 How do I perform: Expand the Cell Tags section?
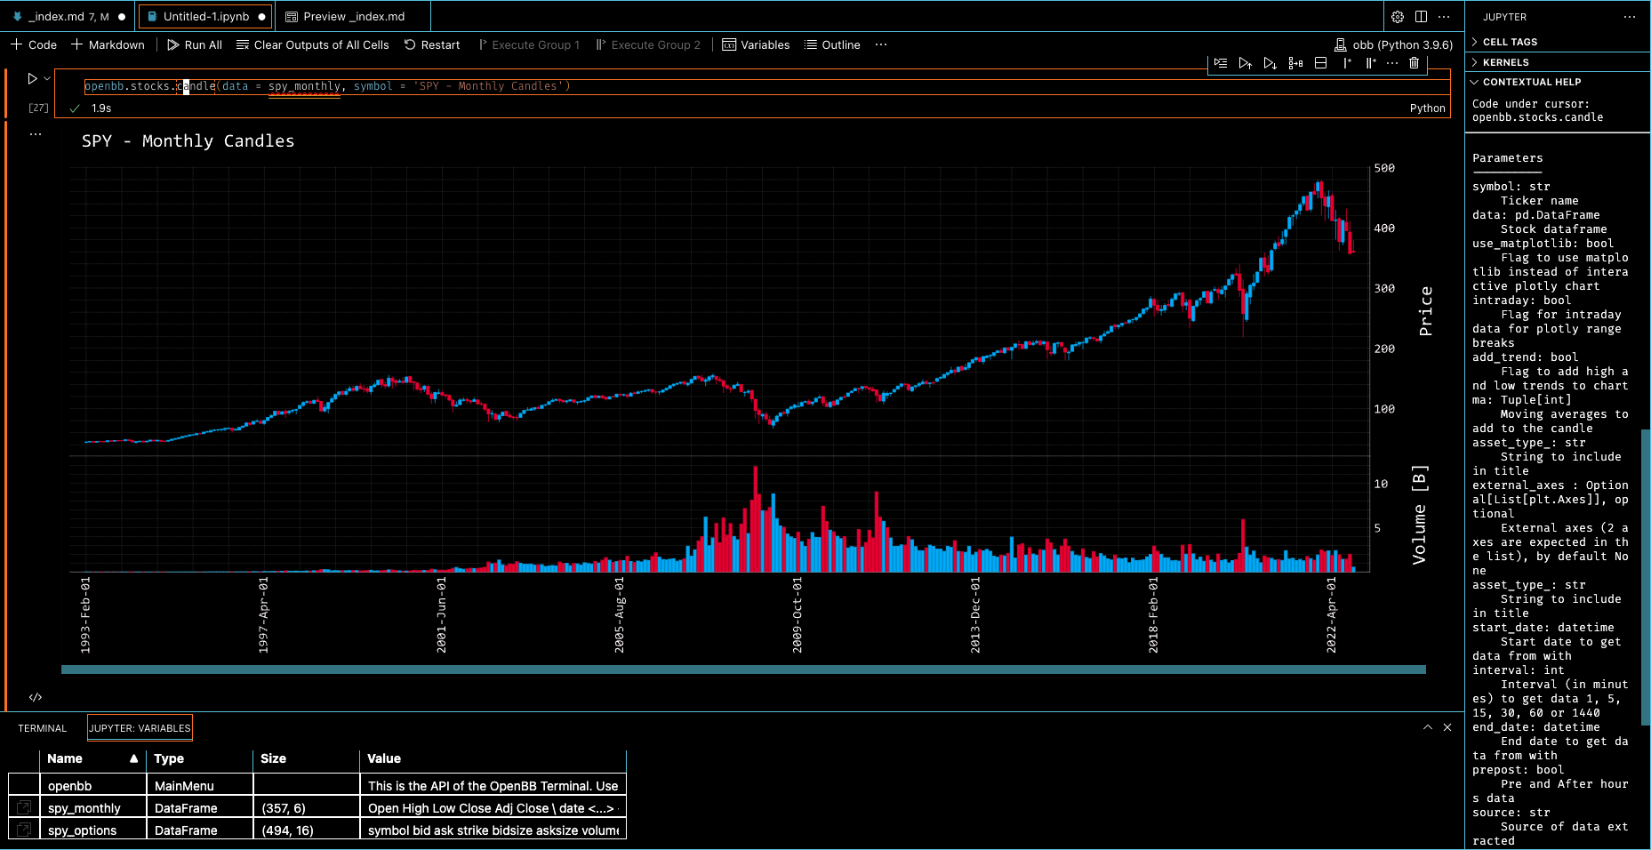click(1558, 42)
